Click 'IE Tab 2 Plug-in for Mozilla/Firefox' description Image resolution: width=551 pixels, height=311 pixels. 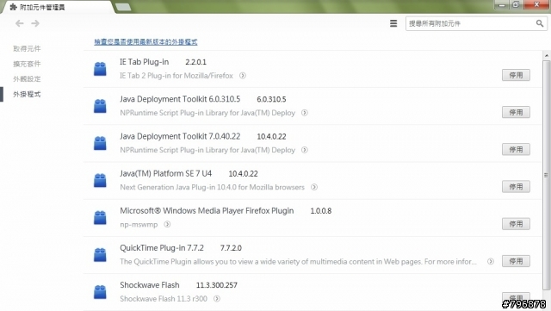coord(176,76)
